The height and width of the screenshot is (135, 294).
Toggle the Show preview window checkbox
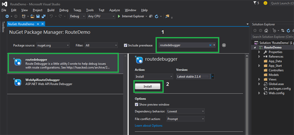(x=137, y=104)
